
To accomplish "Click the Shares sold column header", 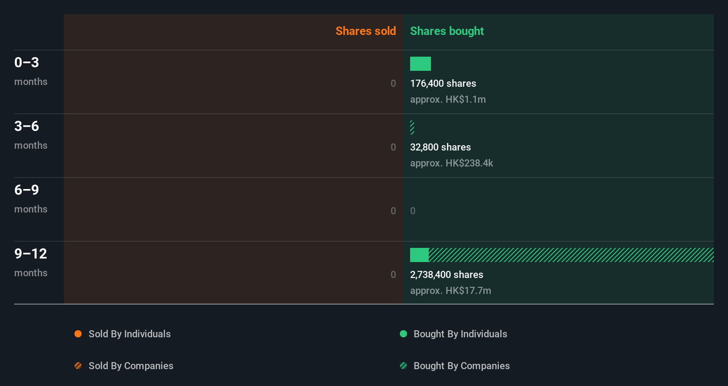I will point(366,31).
